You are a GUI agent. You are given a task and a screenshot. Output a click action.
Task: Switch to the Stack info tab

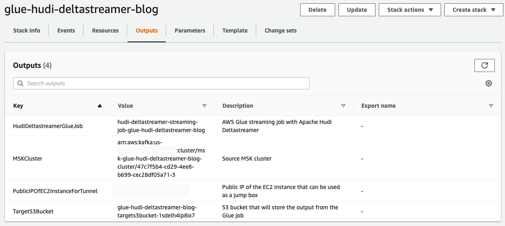click(26, 30)
